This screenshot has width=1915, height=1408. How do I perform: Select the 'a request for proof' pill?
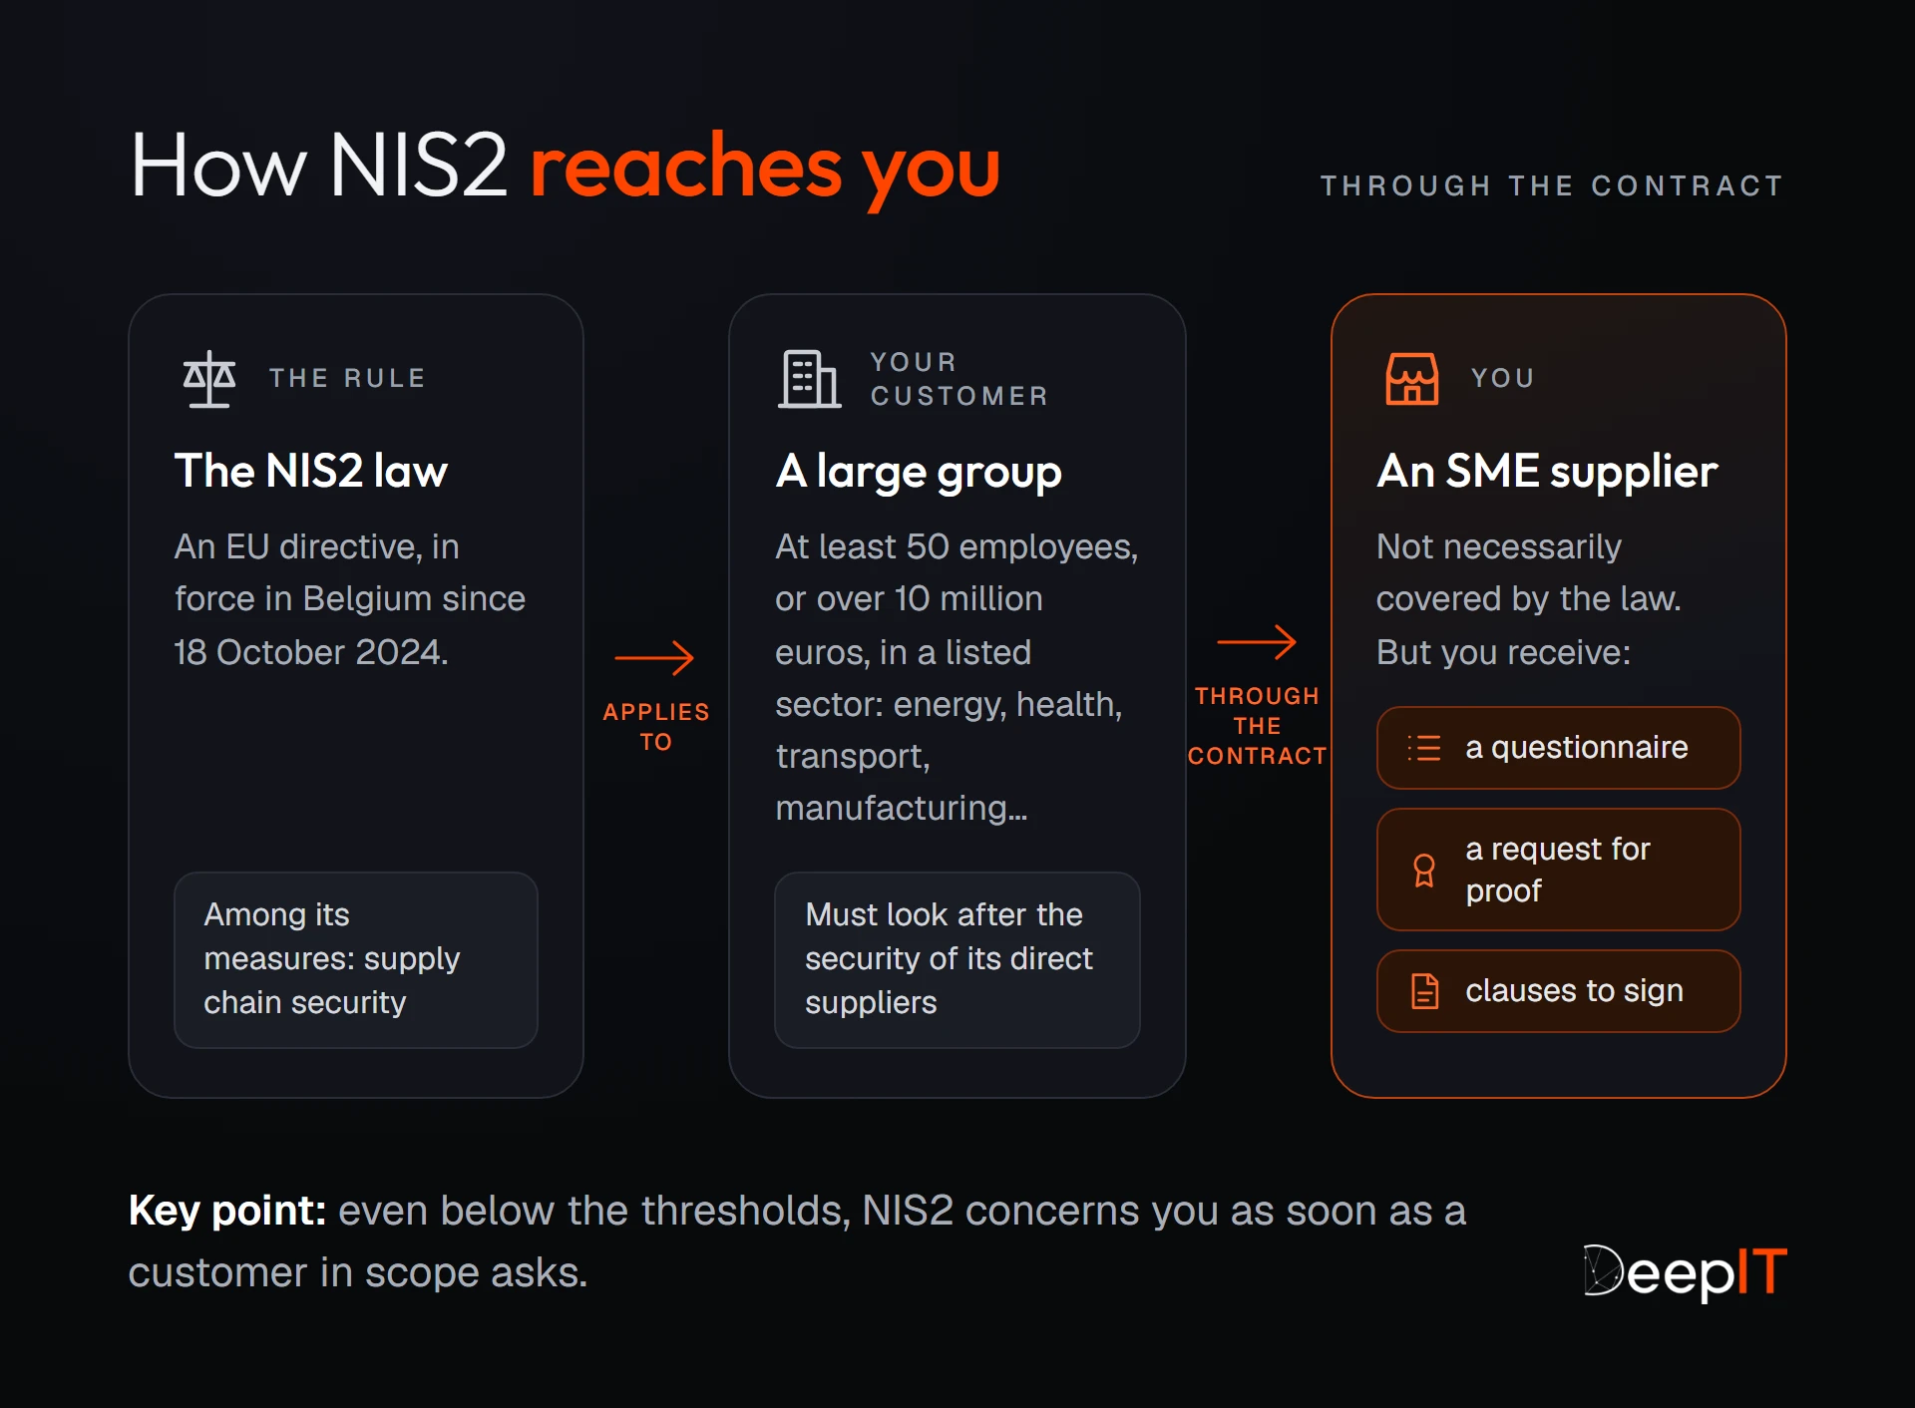1558,870
